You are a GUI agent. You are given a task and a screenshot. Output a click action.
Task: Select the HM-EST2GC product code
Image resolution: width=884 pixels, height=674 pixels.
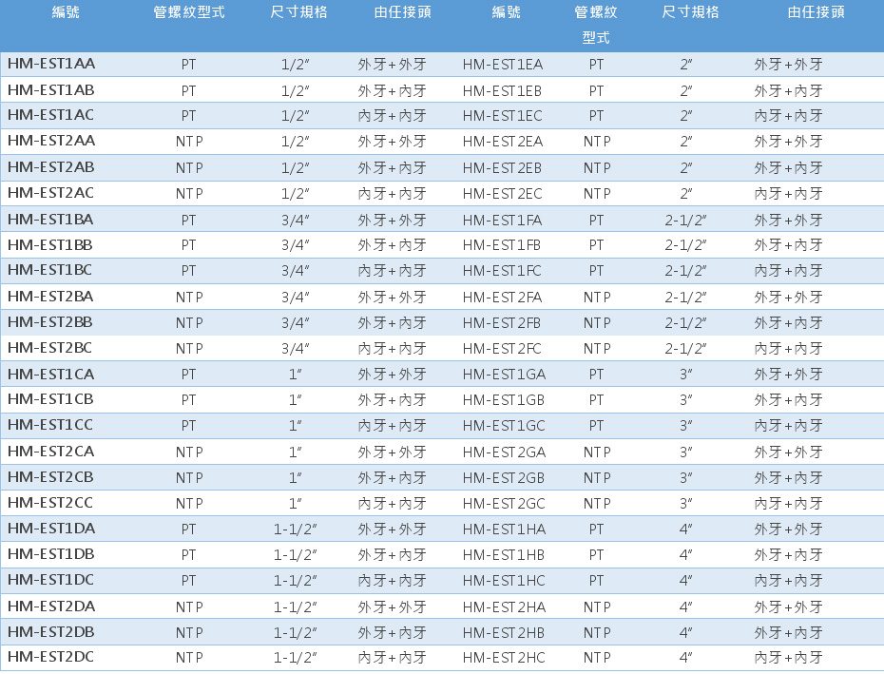tap(503, 502)
